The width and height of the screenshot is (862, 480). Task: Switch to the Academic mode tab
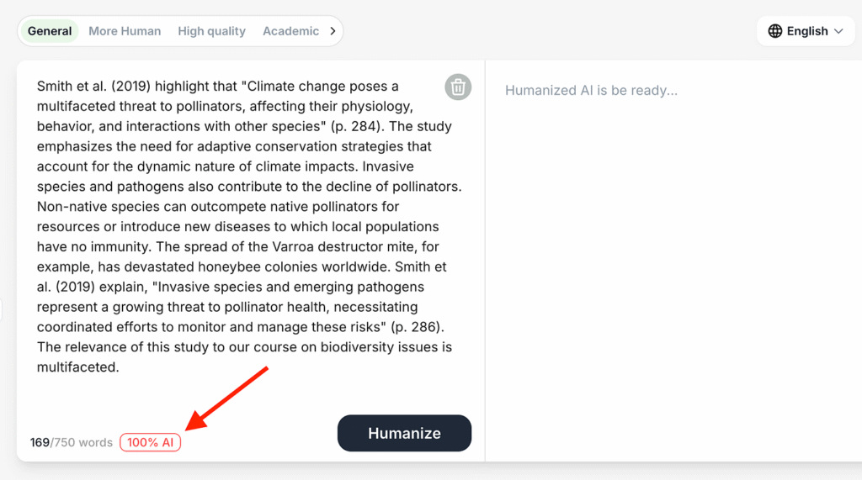pyautogui.click(x=290, y=31)
